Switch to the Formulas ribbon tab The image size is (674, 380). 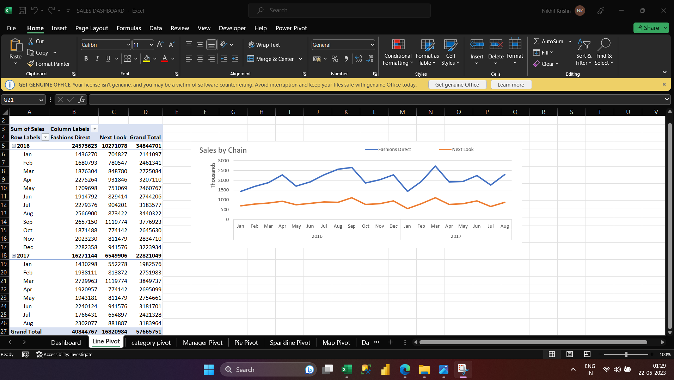(x=128, y=28)
